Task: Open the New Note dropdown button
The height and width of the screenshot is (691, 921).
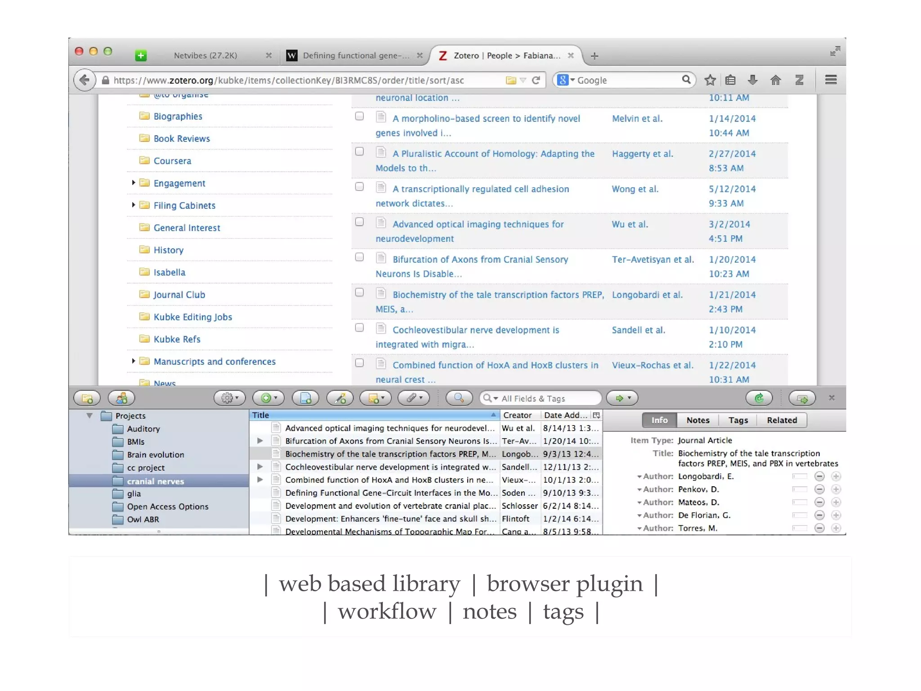Action: pos(376,398)
